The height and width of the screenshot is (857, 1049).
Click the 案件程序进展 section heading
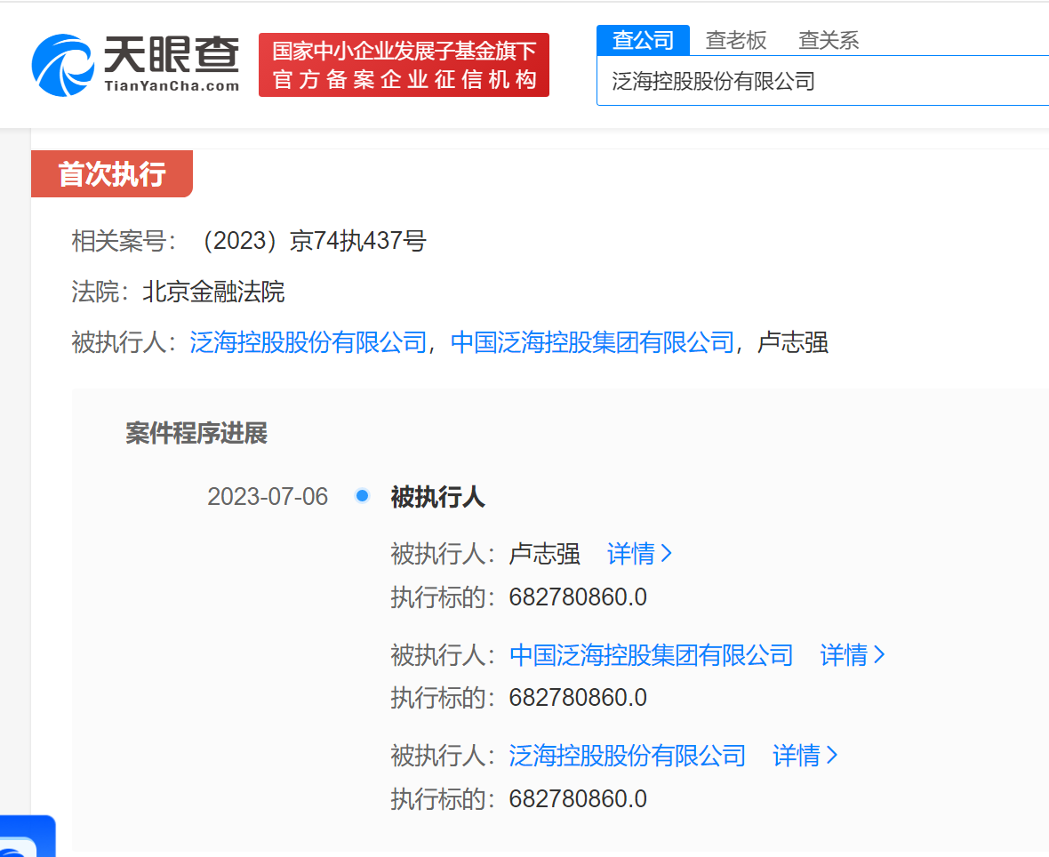(196, 434)
